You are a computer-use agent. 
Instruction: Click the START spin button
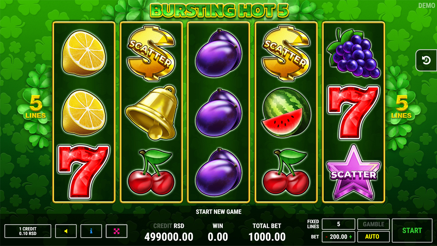pyautogui.click(x=412, y=231)
